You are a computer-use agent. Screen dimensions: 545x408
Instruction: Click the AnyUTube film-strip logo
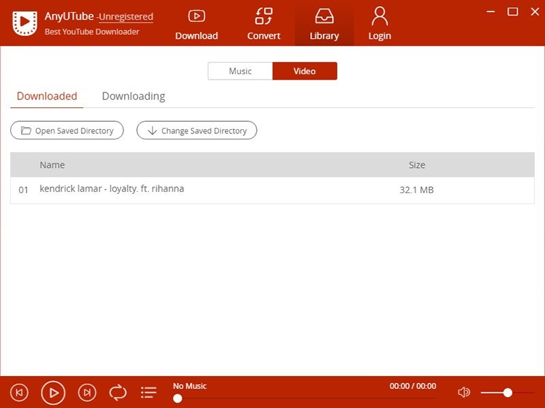coord(25,23)
